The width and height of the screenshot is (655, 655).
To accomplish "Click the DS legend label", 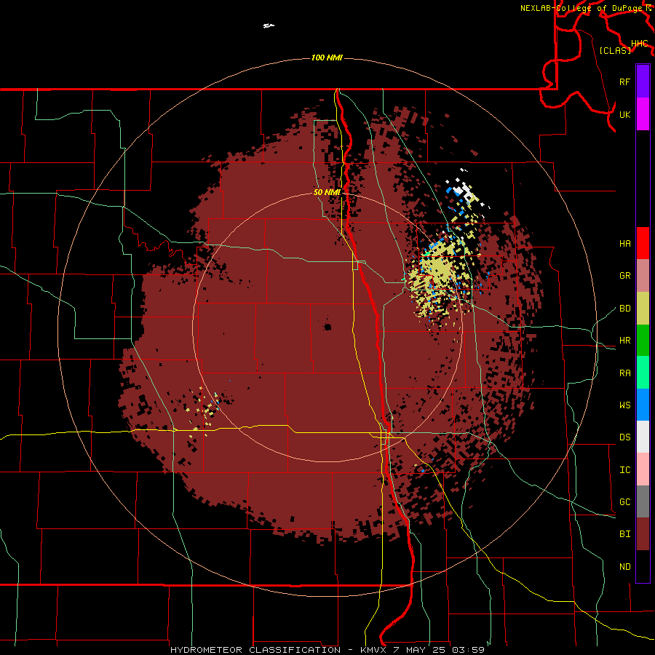I will [625, 437].
